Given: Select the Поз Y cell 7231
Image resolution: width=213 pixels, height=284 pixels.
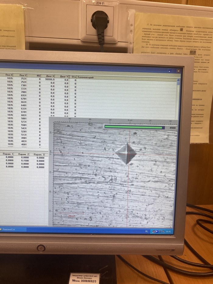Looking at the screenshot, I should [x=20, y=89].
